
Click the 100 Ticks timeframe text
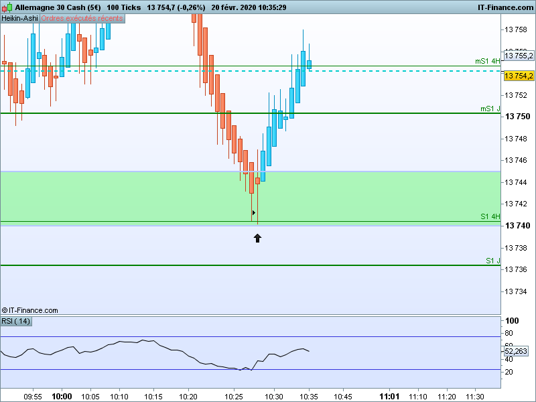(124, 7)
